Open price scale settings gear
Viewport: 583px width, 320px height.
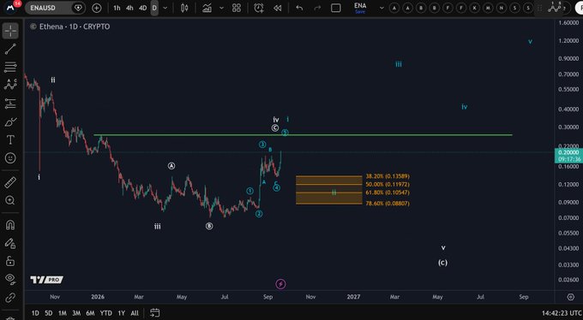tap(571, 297)
